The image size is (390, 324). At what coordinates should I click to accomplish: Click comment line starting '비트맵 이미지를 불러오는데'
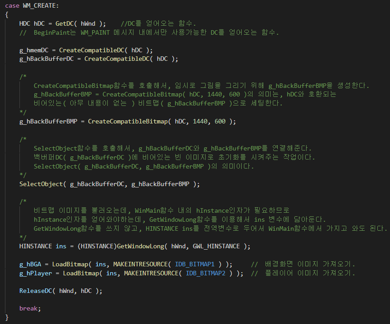pos(162,210)
